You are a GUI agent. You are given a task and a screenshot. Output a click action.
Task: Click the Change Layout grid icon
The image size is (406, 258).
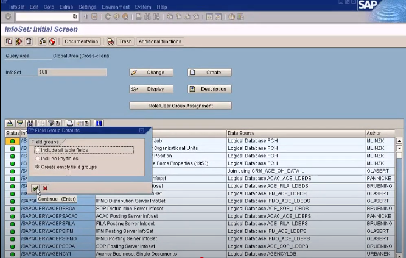80,123
